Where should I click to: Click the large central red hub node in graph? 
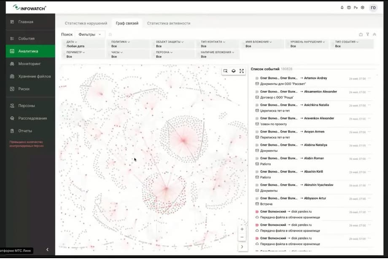click(x=183, y=140)
